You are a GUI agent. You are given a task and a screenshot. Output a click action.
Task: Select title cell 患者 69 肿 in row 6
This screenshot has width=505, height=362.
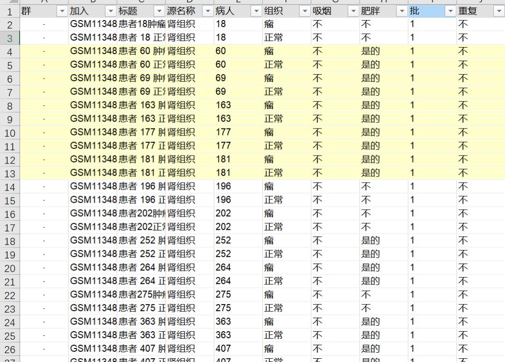pos(141,78)
